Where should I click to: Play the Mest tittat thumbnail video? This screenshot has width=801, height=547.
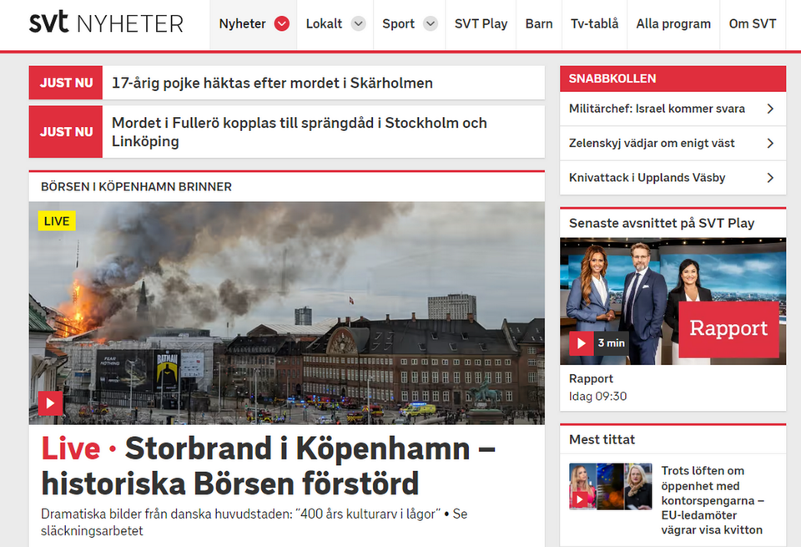580,499
